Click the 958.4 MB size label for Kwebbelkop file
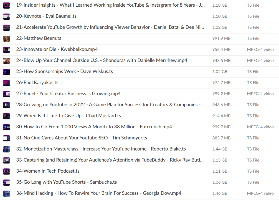 221,50
